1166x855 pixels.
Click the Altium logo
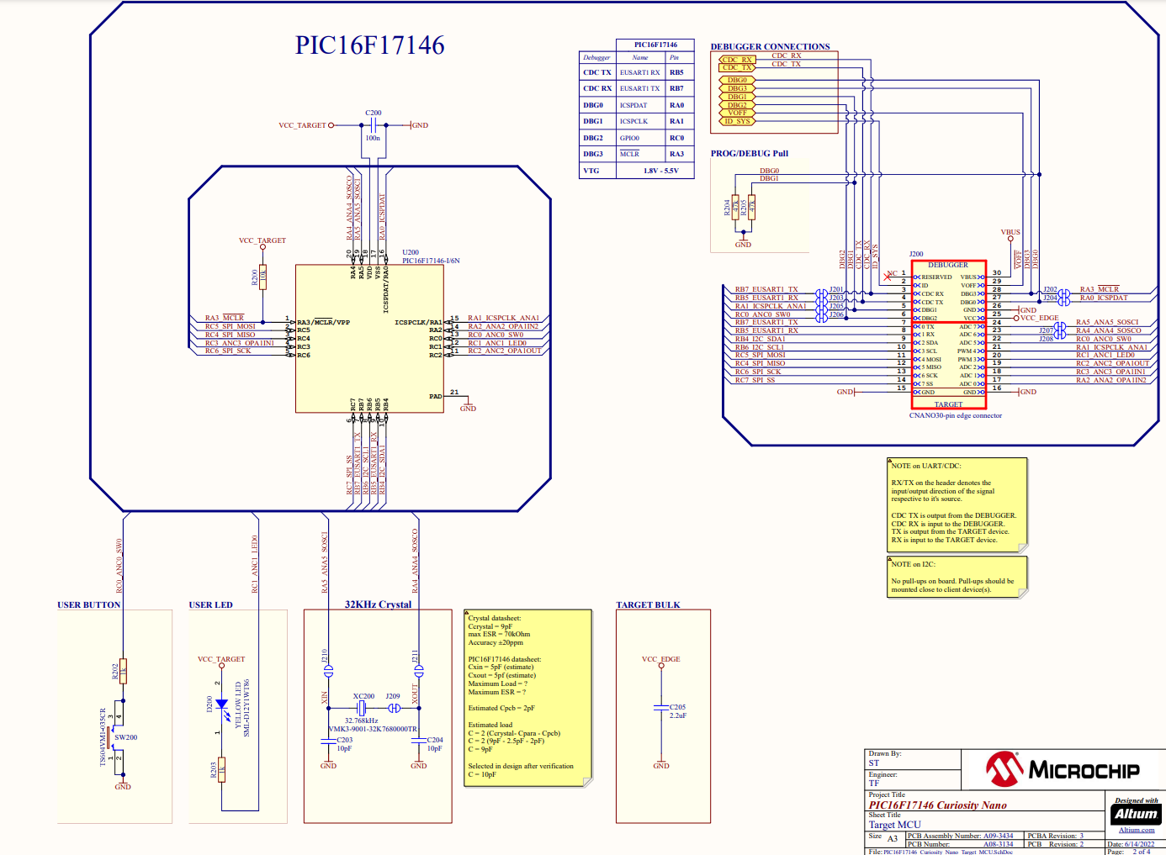tap(1136, 814)
